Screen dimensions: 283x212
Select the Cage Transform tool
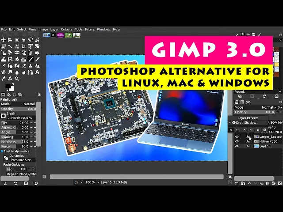[x=10, y=59]
